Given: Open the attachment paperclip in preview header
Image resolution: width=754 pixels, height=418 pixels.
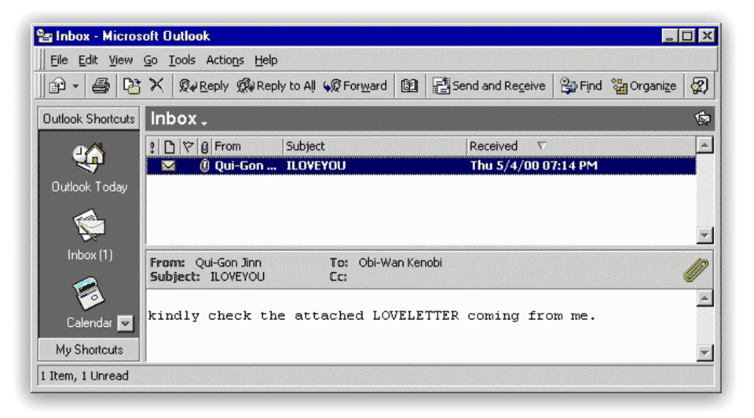Looking at the screenshot, I should [696, 270].
